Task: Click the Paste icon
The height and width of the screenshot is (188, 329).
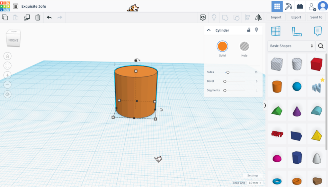Action: (16, 17)
